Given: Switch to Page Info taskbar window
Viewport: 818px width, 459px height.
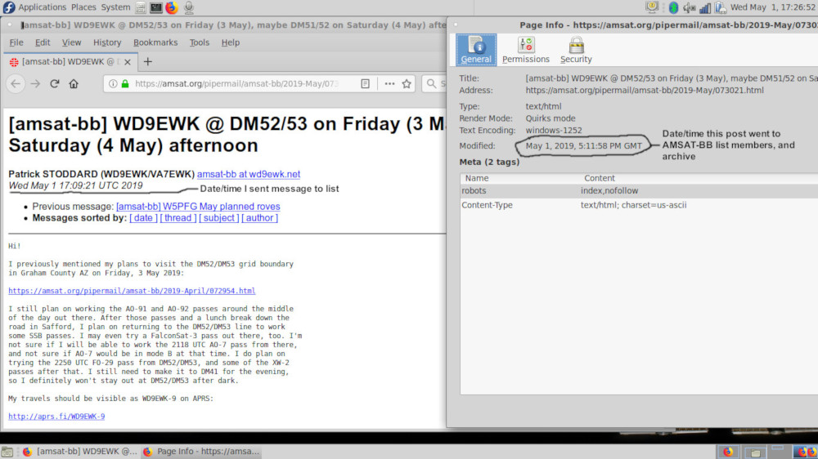Looking at the screenshot, I should pos(201,452).
